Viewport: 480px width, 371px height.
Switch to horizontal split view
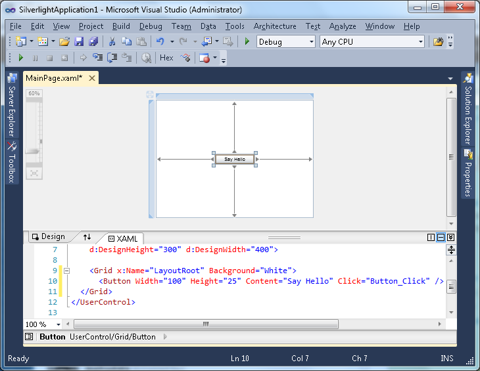441,238
